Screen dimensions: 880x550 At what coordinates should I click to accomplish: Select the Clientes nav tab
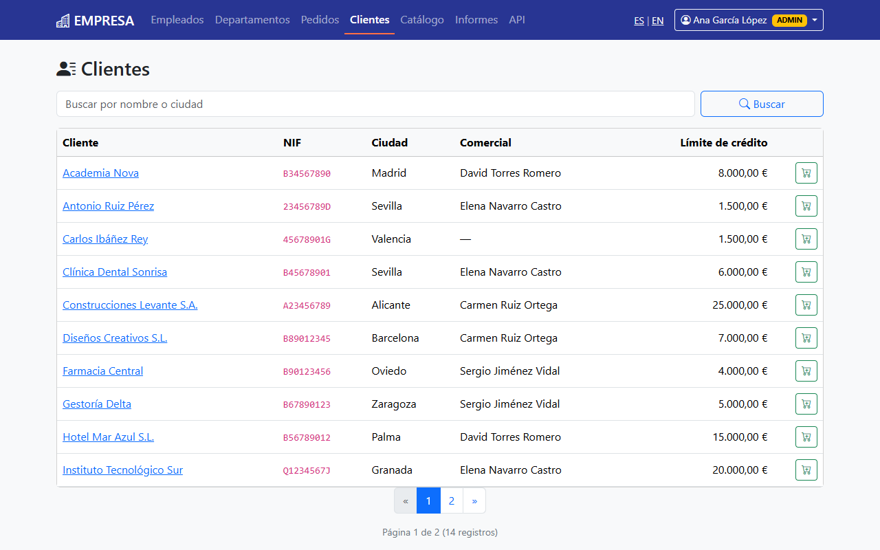pyautogui.click(x=370, y=20)
